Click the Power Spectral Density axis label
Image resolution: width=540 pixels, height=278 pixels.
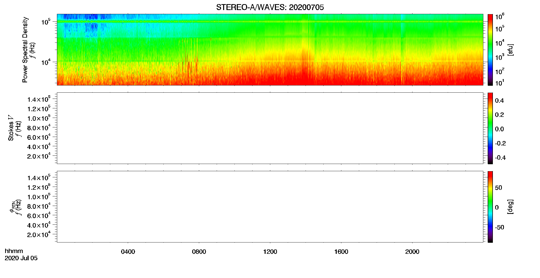tap(25, 50)
